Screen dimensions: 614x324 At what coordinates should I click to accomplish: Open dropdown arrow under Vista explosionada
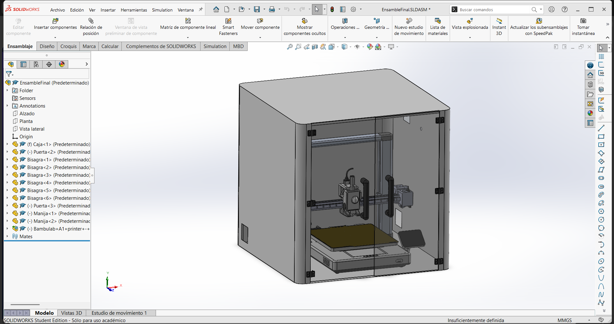click(x=470, y=38)
